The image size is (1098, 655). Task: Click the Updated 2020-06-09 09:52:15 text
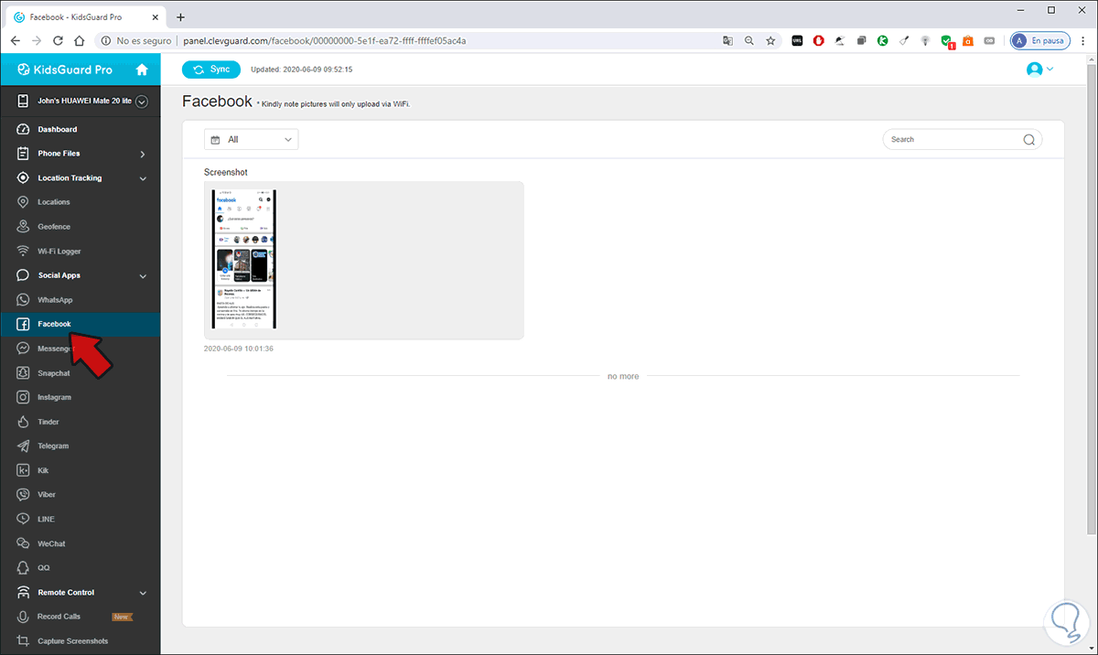[x=302, y=70]
